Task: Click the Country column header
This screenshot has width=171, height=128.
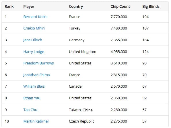Action: pyautogui.click(x=76, y=7)
